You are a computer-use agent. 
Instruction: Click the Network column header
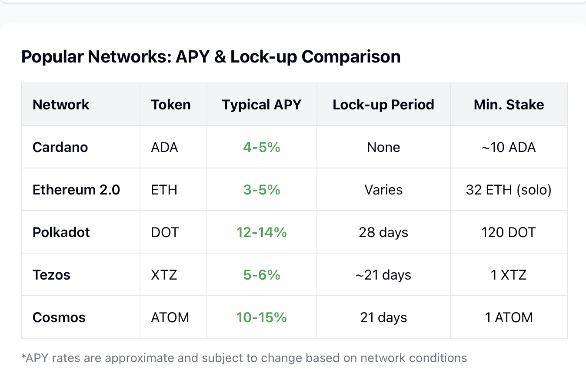[61, 105]
